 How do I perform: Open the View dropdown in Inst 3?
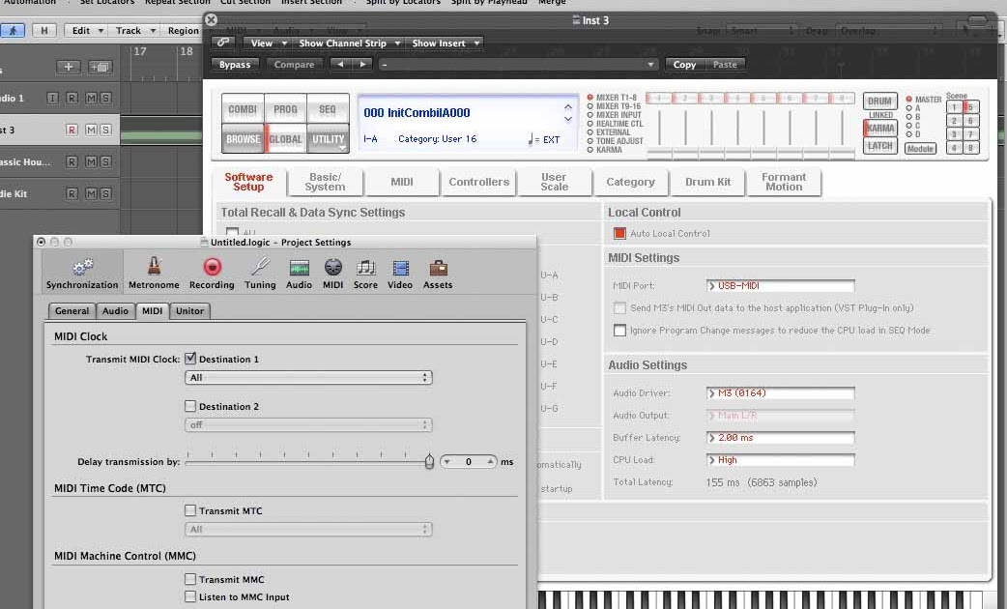268,43
